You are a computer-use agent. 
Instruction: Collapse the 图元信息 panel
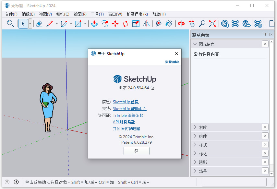click(x=195, y=44)
